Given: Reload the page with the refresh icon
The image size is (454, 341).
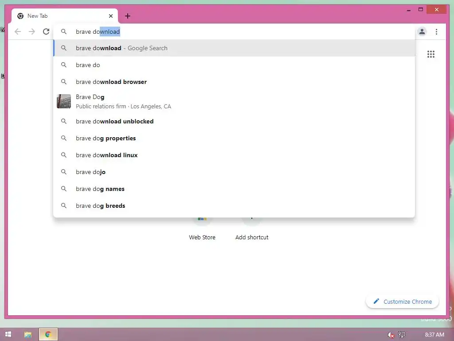Looking at the screenshot, I should 46,32.
